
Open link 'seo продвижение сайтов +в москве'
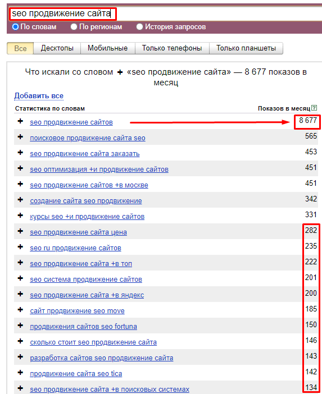89,185
